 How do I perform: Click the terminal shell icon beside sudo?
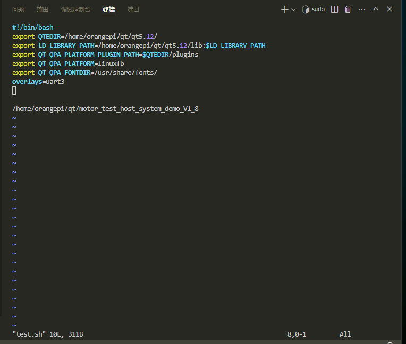click(306, 10)
